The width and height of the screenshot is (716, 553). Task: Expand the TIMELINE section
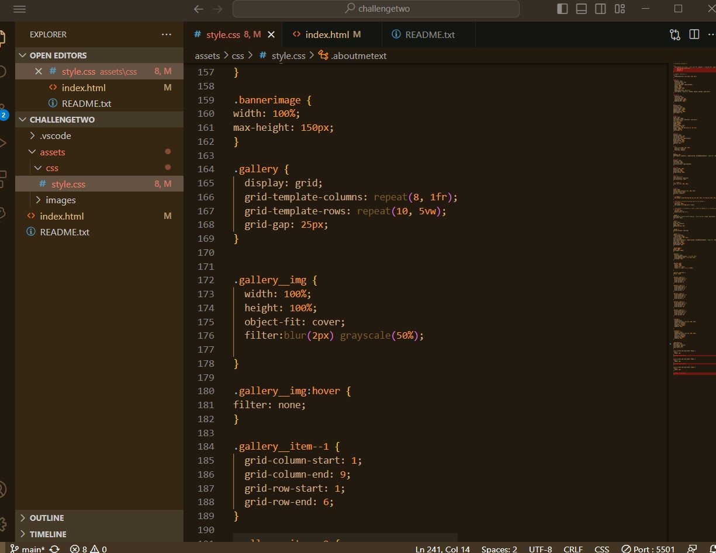tap(99, 534)
